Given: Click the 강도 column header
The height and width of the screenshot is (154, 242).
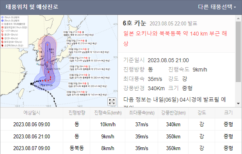Looking at the screenshot, I should coord(202,113).
